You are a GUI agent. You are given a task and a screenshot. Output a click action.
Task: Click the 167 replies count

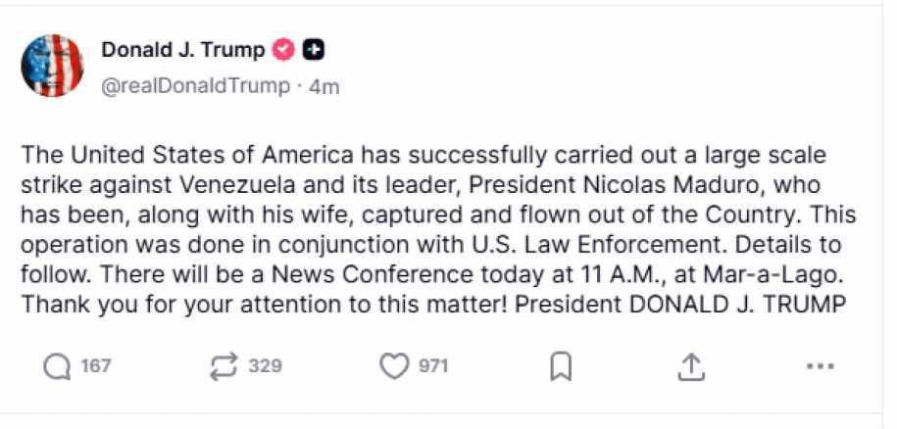96,366
